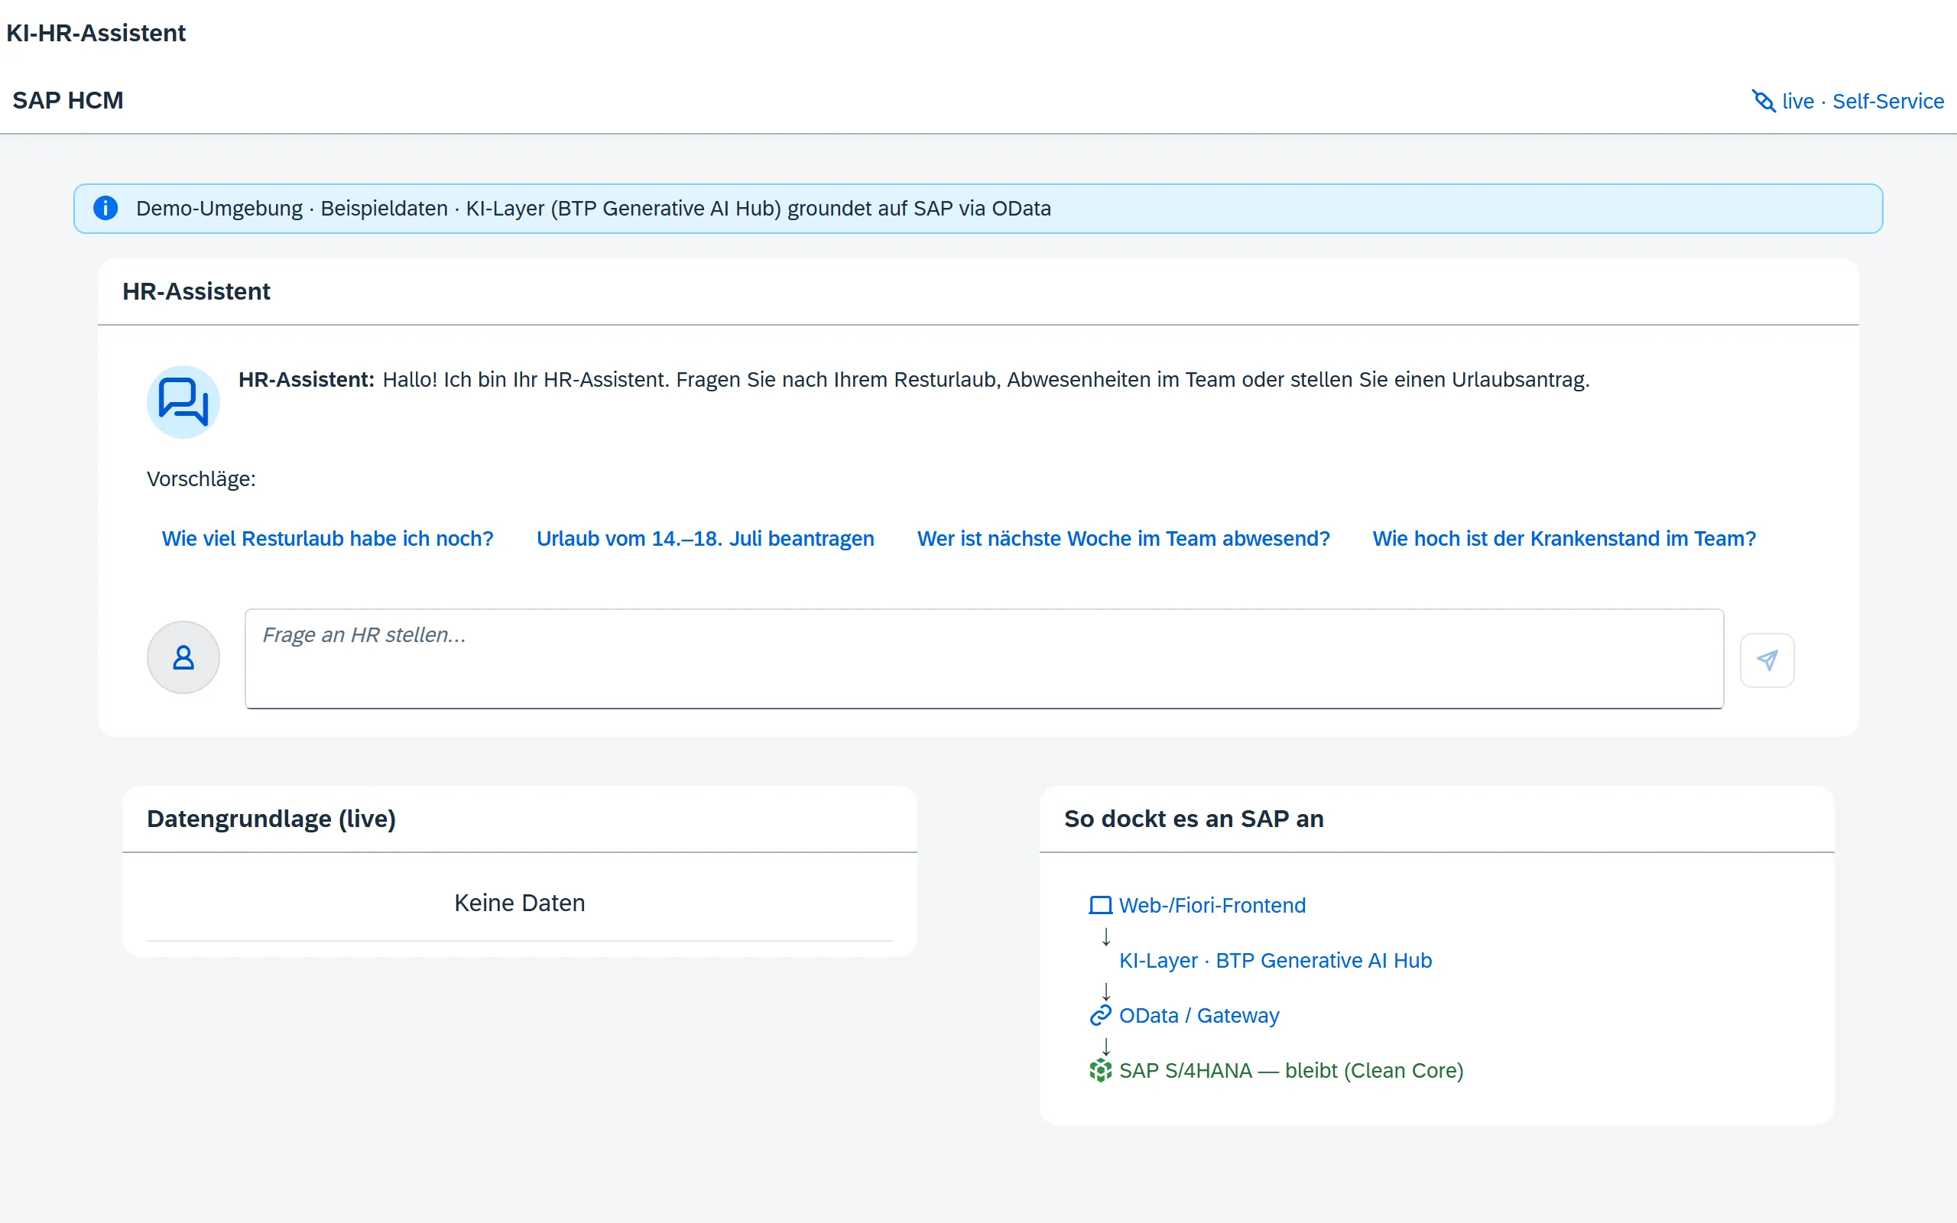The image size is (1957, 1223).
Task: Click the user avatar icon beside input
Action: coord(183,657)
